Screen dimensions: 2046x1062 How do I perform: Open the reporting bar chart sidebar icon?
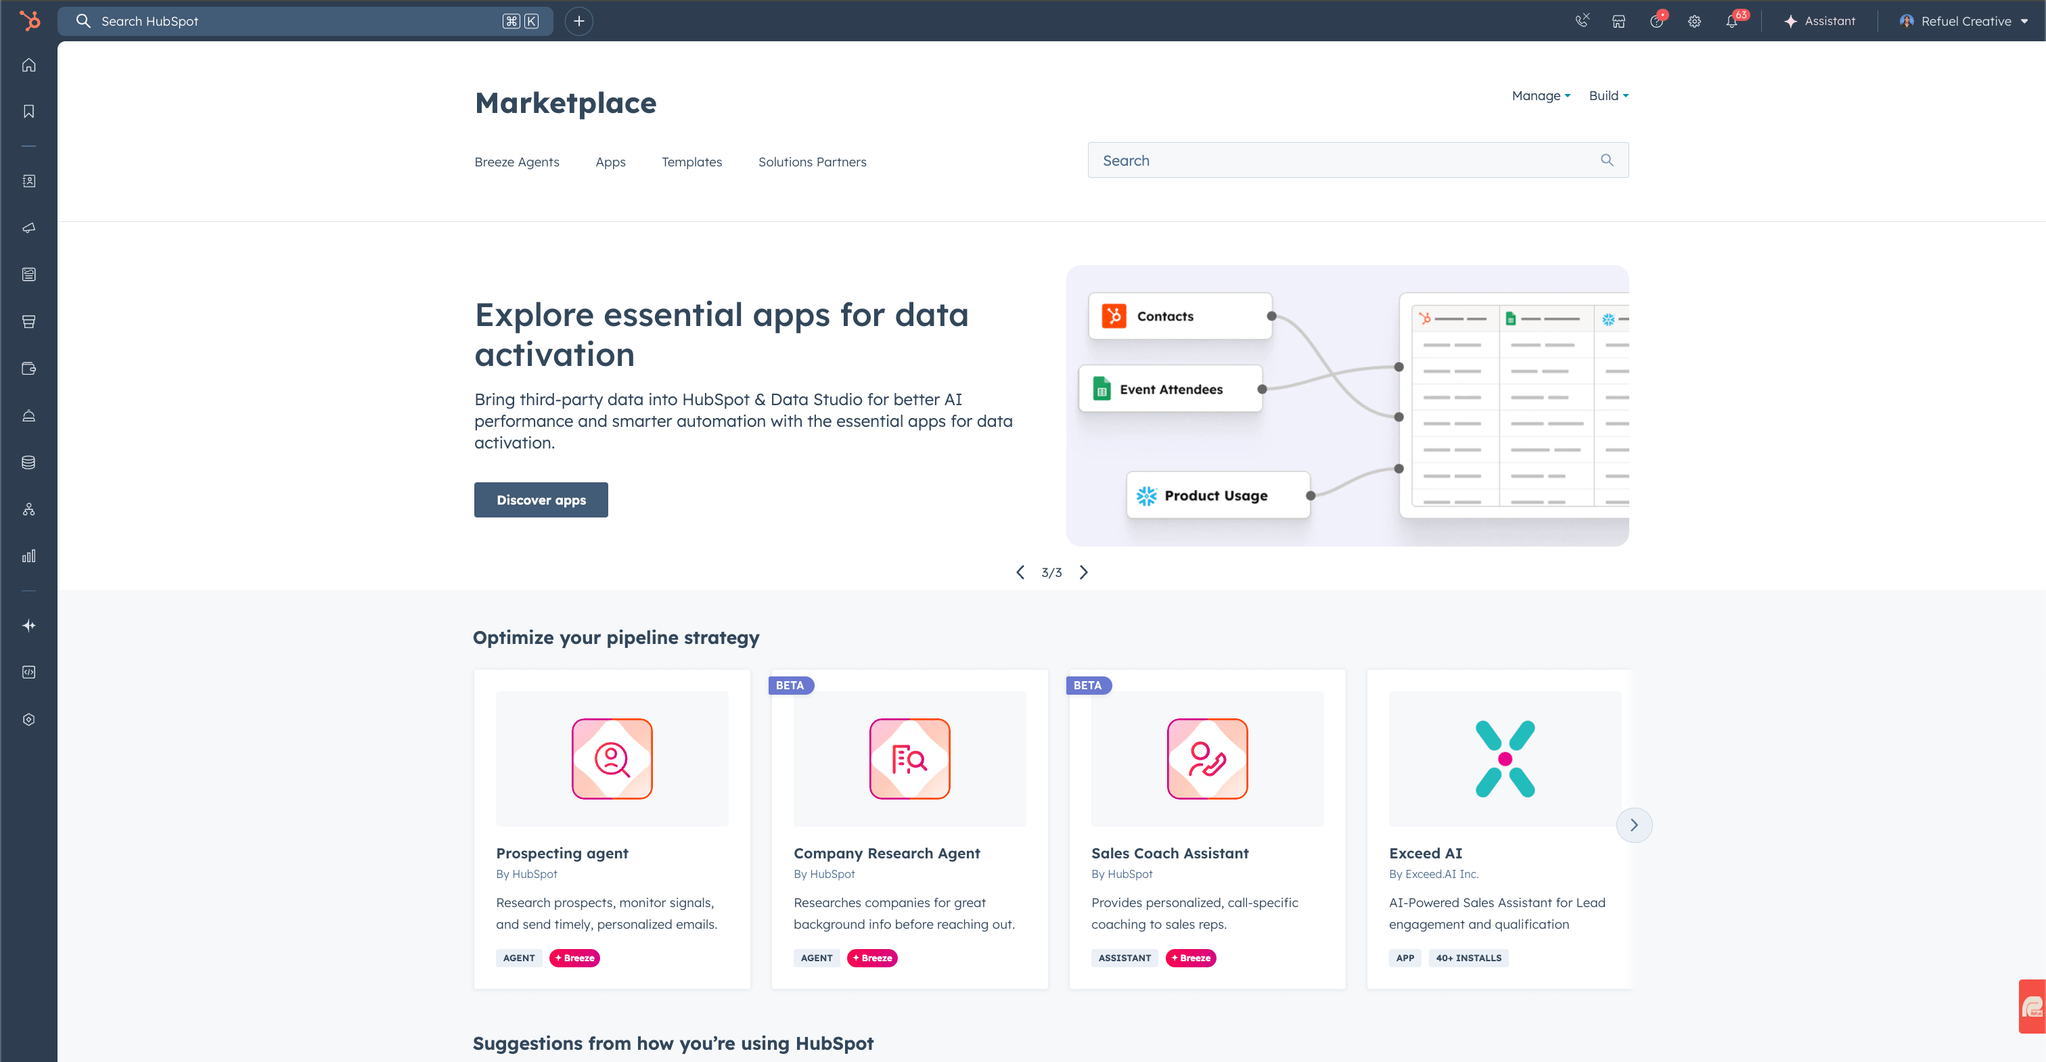pos(29,556)
